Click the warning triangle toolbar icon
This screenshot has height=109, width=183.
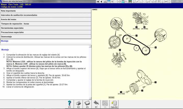tap(105, 2)
